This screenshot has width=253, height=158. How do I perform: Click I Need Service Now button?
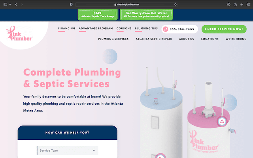click(224, 29)
